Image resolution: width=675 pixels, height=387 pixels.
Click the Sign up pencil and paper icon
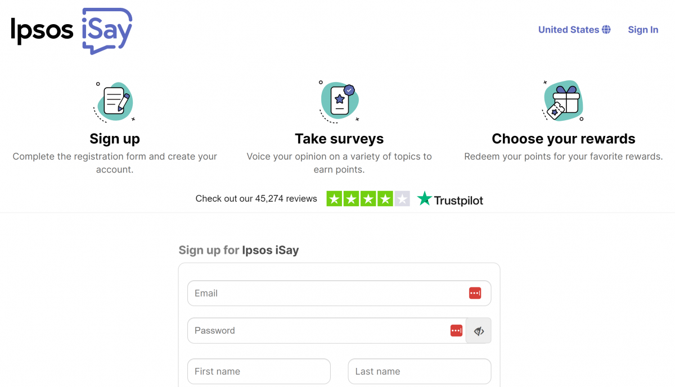click(x=115, y=101)
